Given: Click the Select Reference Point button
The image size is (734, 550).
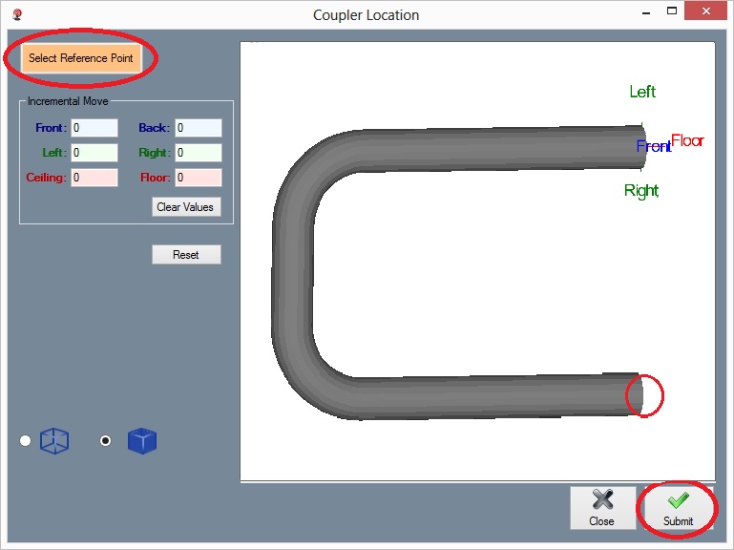Looking at the screenshot, I should pyautogui.click(x=81, y=58).
